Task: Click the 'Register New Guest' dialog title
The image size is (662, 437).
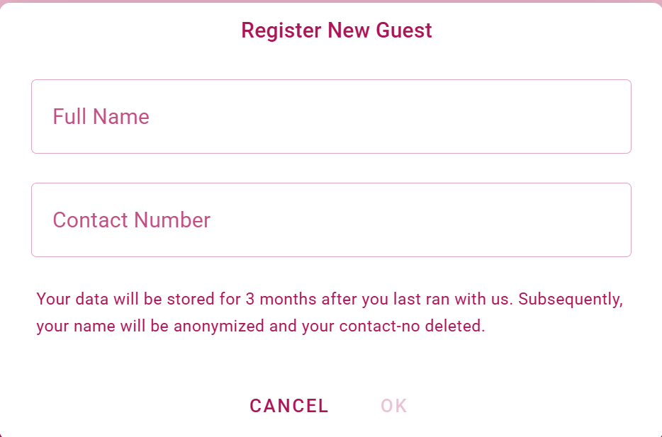Action: [336, 30]
